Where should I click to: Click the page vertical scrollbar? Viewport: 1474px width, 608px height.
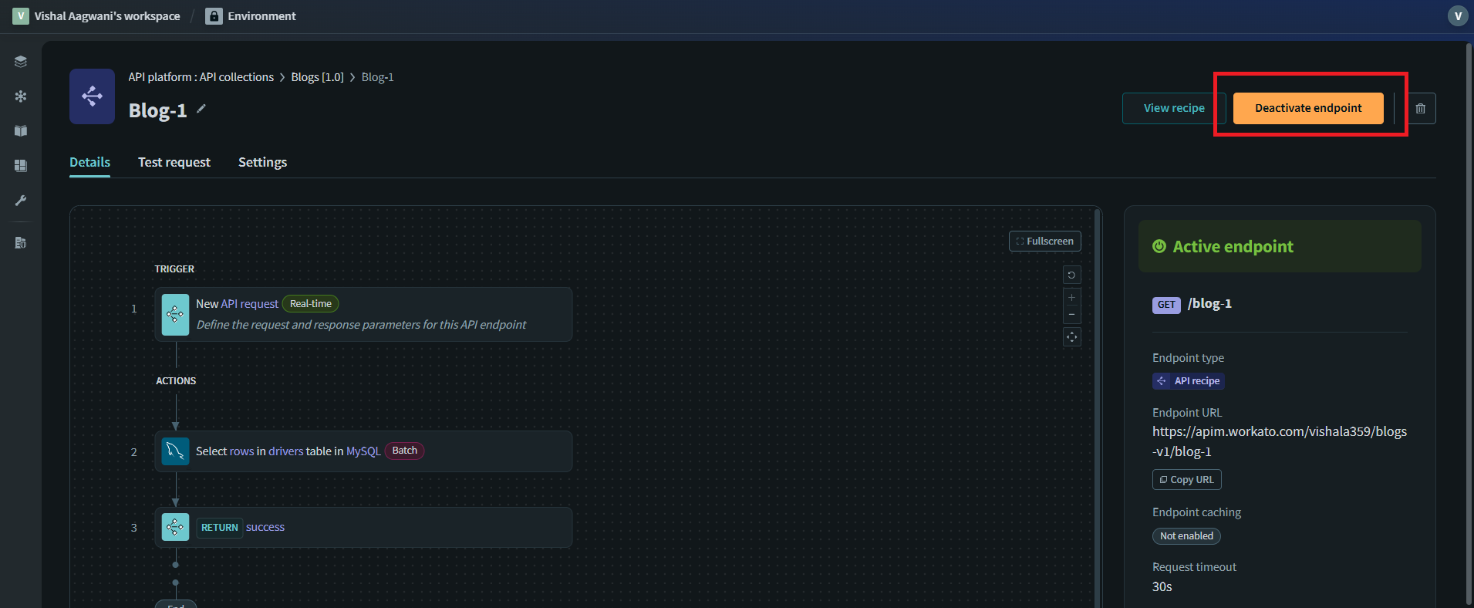point(1469,324)
